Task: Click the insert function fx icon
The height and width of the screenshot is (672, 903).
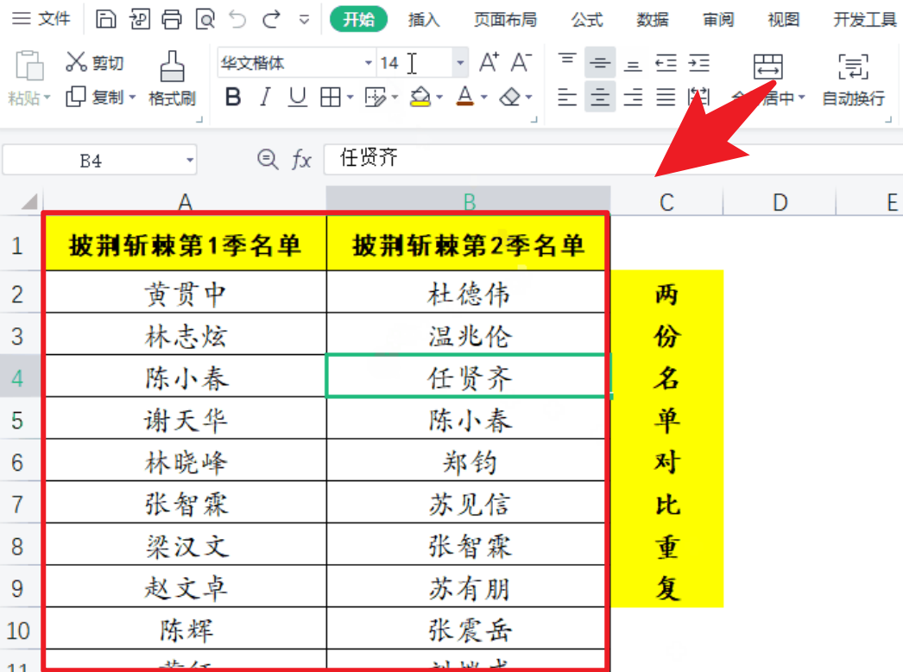Action: [300, 159]
